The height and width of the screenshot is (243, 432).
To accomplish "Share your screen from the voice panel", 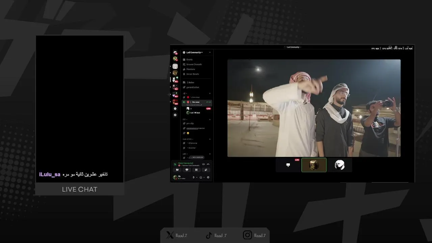I will coord(187,170).
